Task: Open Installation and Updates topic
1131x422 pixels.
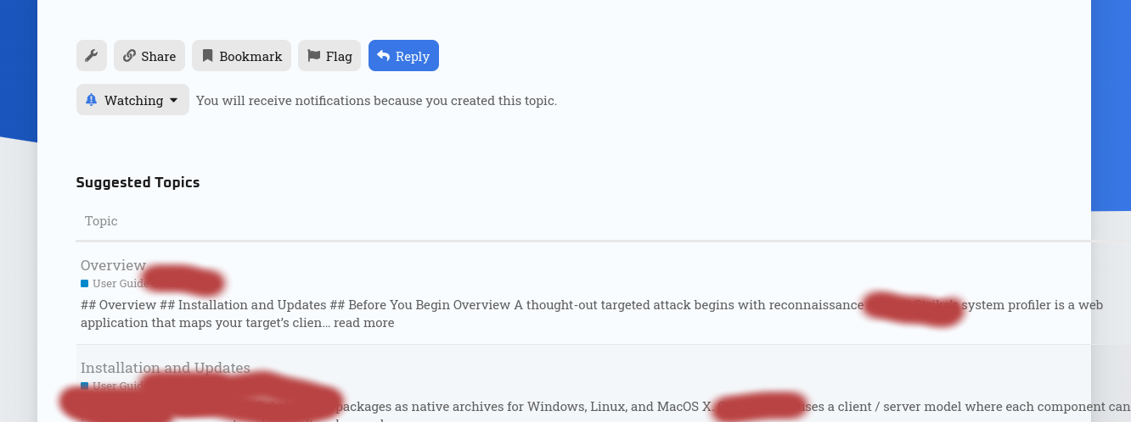Action: coord(165,368)
